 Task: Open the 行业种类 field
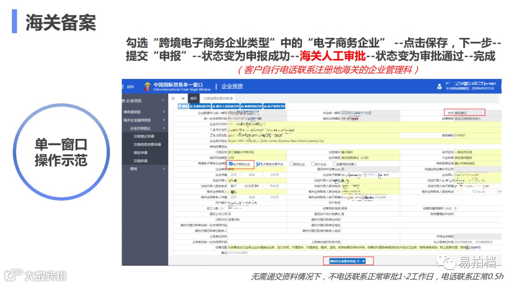tap(478, 158)
